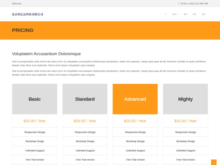
Task: Click the orange phone icon in the top bar
Action: tap(179, 4)
